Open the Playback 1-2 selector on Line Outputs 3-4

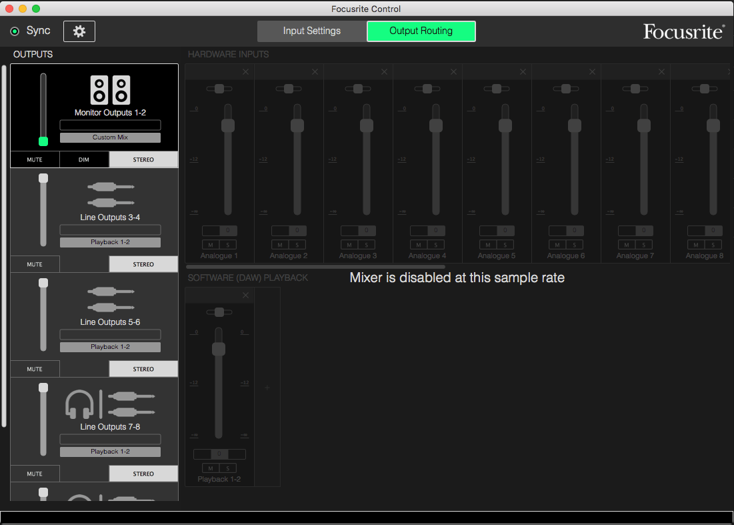coord(109,242)
